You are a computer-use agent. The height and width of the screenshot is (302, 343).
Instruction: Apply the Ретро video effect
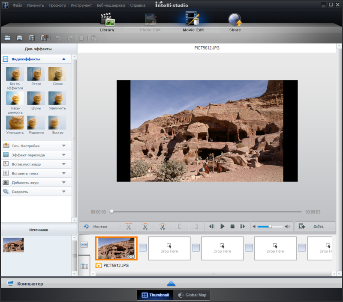coord(36,74)
